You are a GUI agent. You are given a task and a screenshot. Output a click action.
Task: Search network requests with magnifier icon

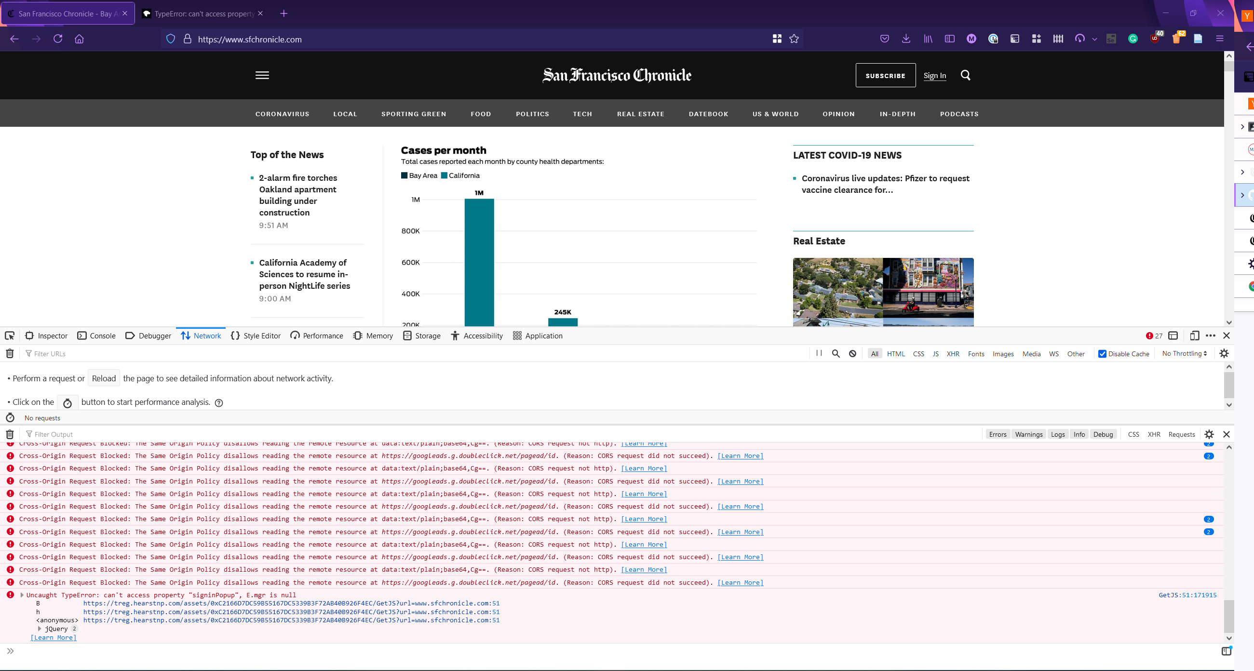(836, 353)
